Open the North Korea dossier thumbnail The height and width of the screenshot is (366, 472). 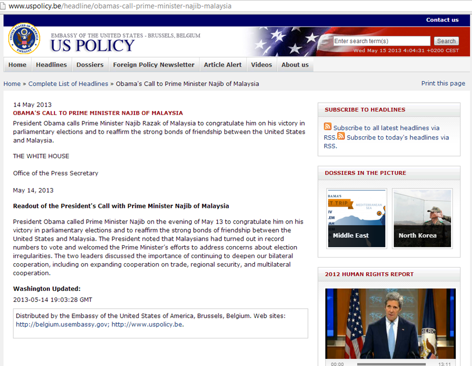pyautogui.click(x=422, y=218)
